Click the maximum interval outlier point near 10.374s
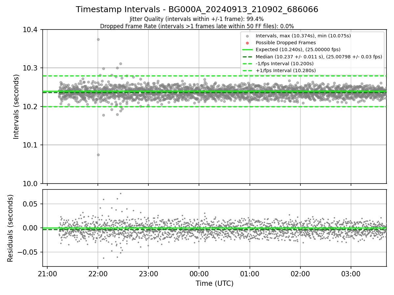394x295 pixels. [98, 39]
